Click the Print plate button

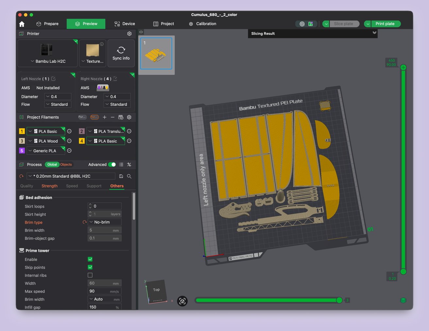pos(385,24)
